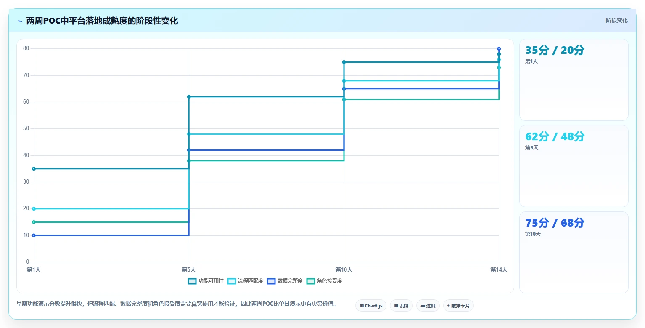Viewport: 645px width, 328px height.
Task: Click the title 两周POC中平台落地成熟度的阶段性变化
Action: click(102, 21)
